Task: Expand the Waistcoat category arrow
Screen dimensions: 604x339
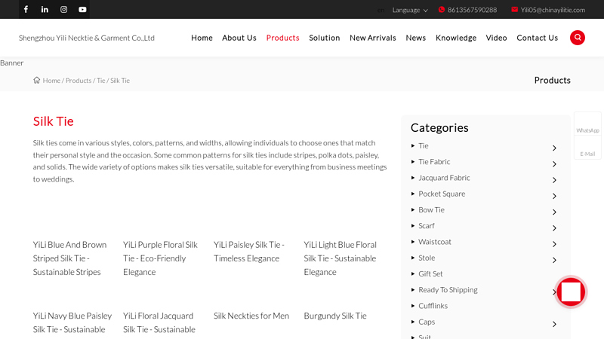Action: (554, 244)
